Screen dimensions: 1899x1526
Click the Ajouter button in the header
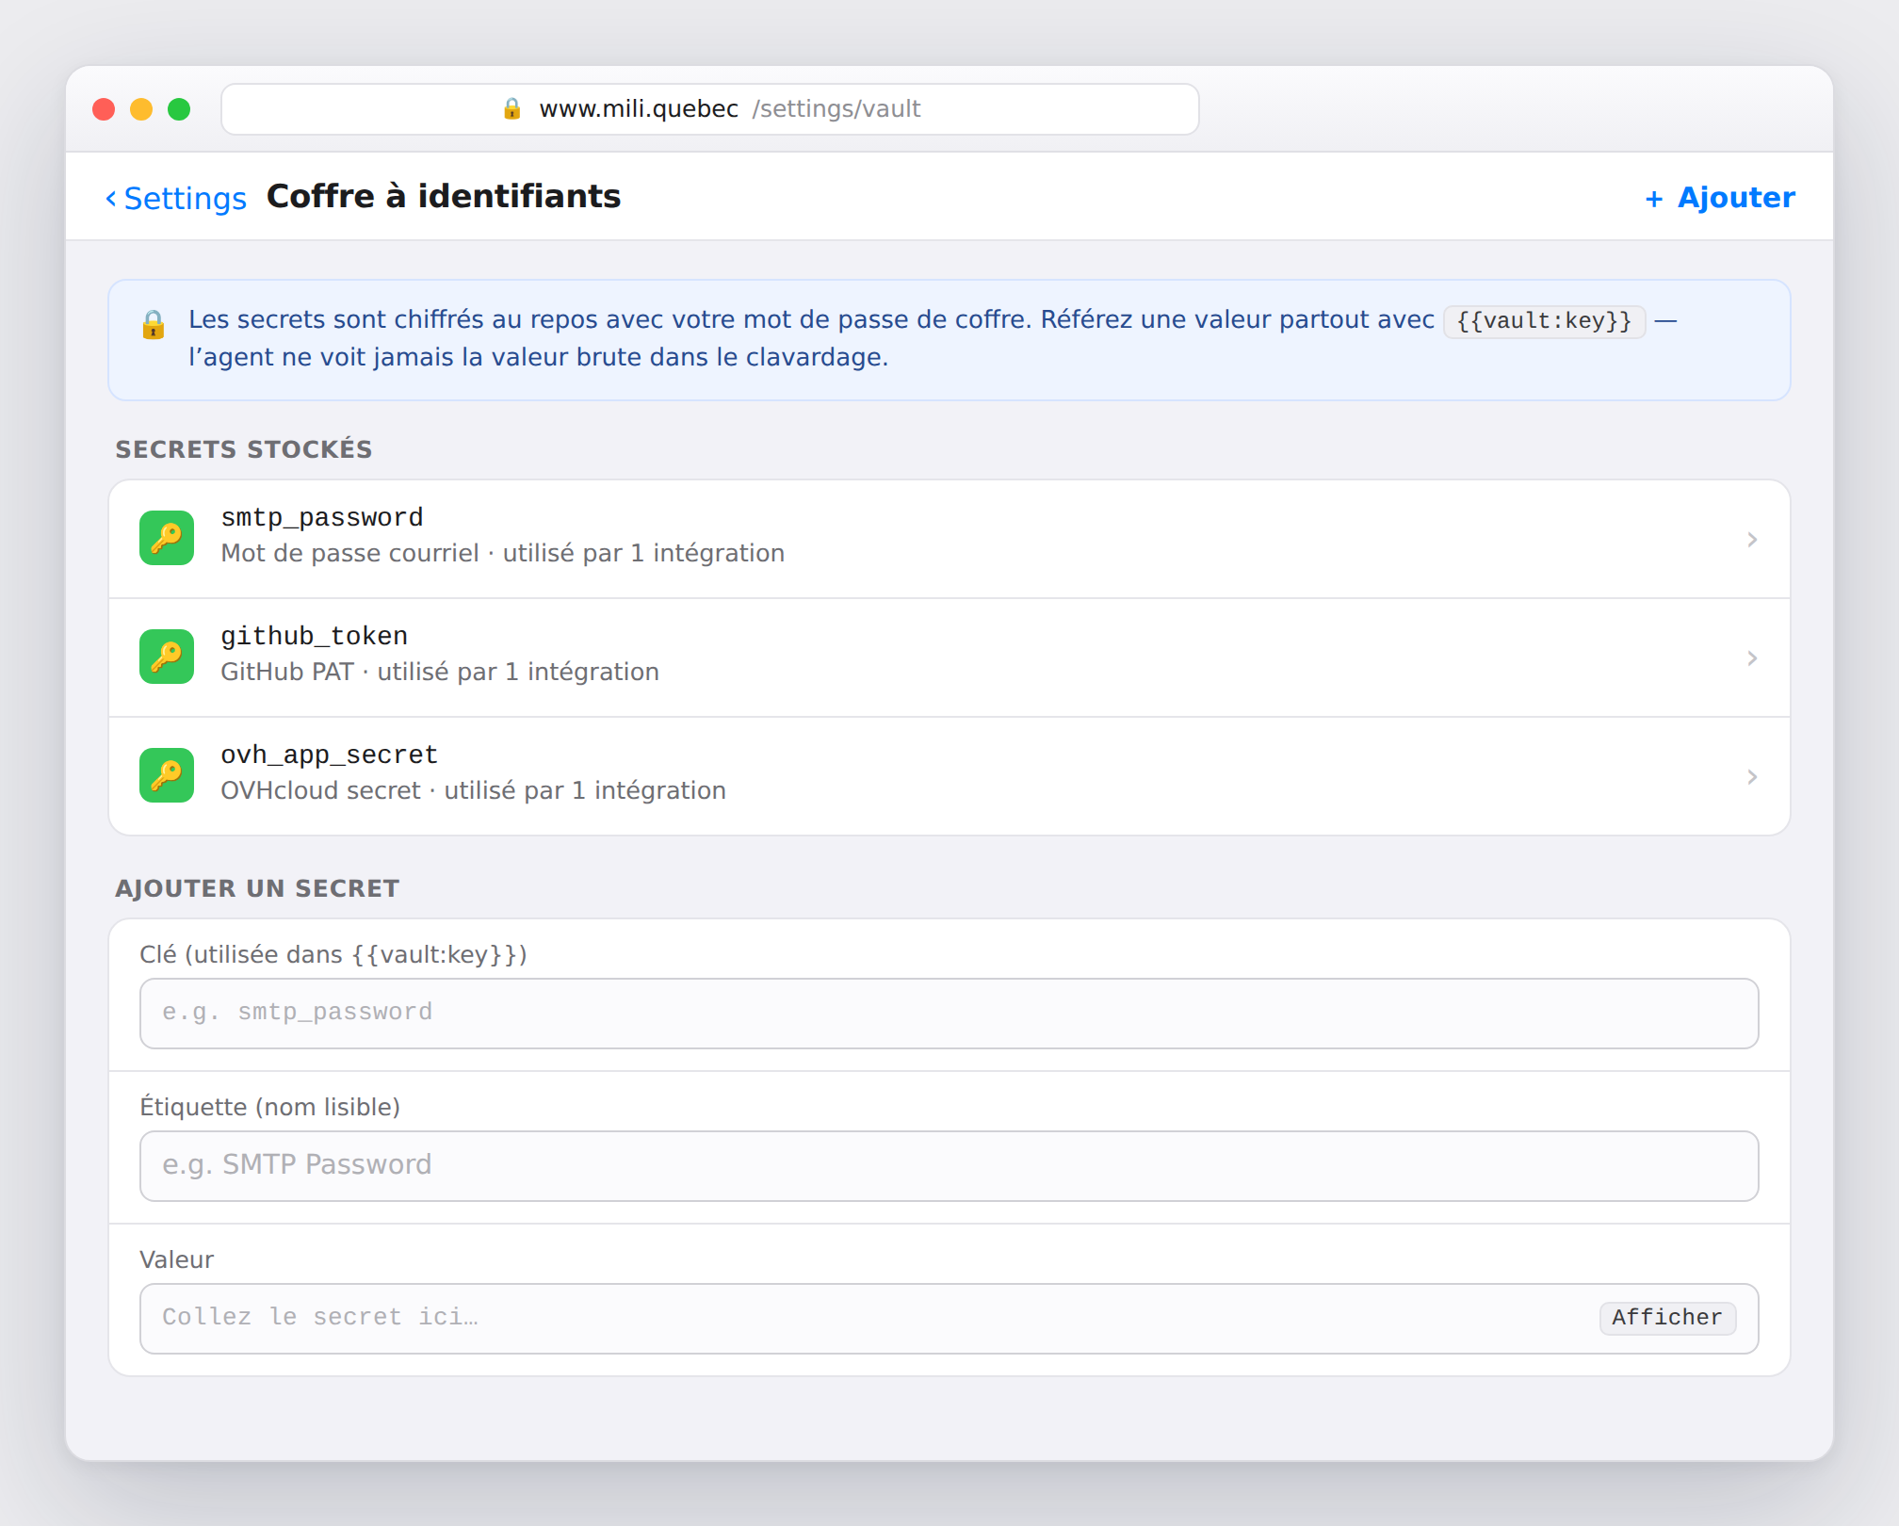1720,198
